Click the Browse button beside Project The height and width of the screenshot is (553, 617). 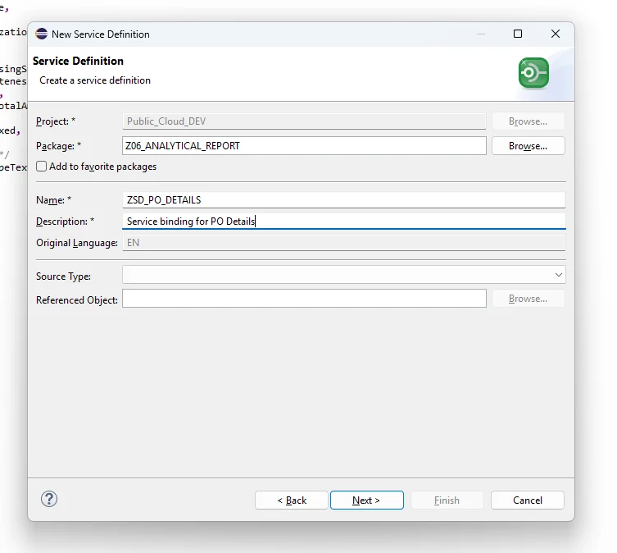point(528,121)
